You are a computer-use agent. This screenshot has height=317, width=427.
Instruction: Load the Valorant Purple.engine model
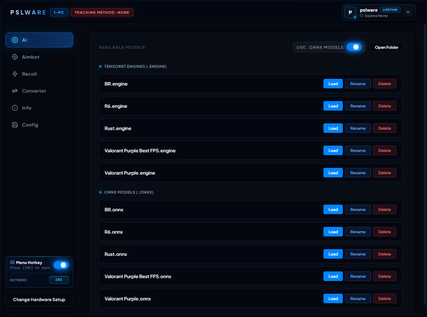333,173
